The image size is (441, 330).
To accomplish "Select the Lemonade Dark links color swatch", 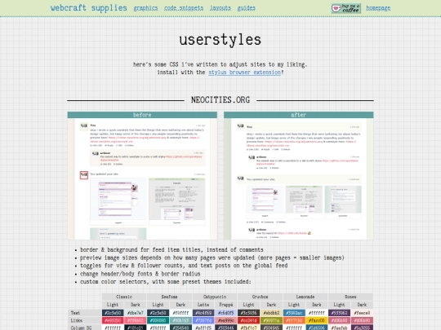I will click(x=316, y=320).
